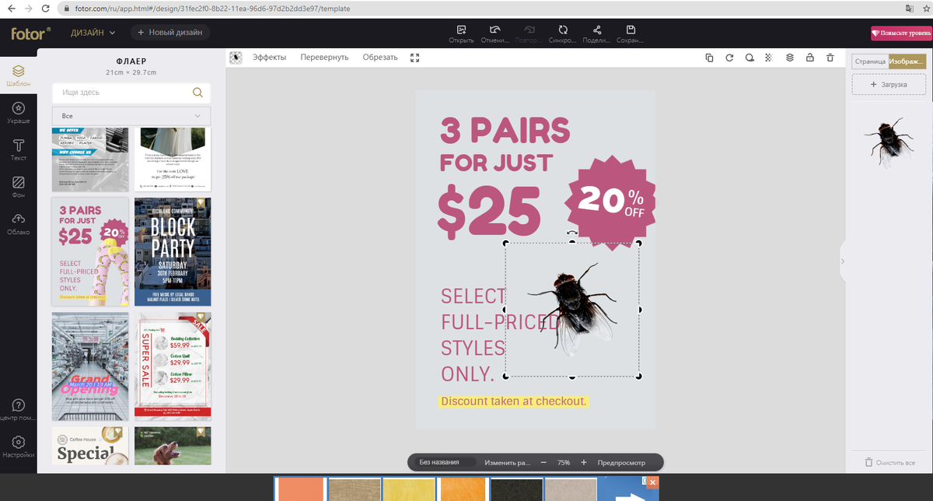Reload the browser page
This screenshot has width=933, height=501.
[45, 8]
